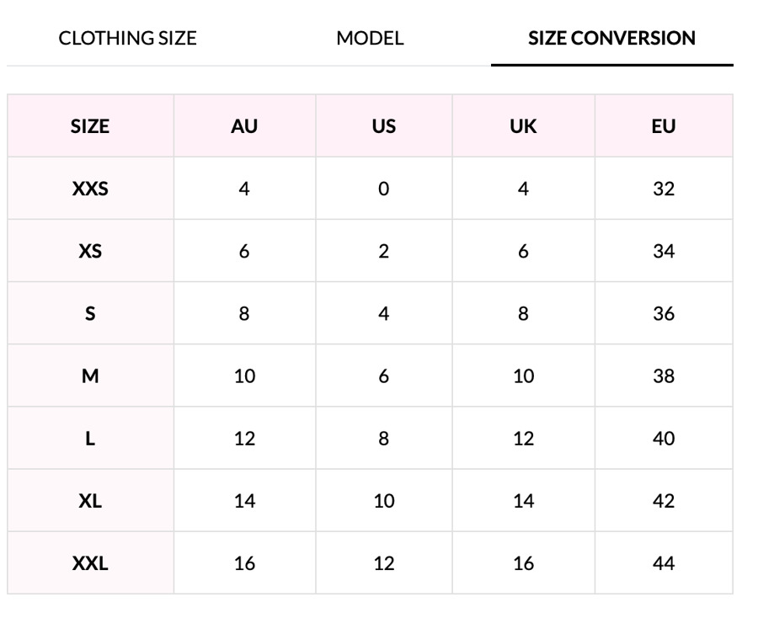Select EU value 38 in M row
Viewport: 758px width, 623px height.
pyautogui.click(x=664, y=375)
